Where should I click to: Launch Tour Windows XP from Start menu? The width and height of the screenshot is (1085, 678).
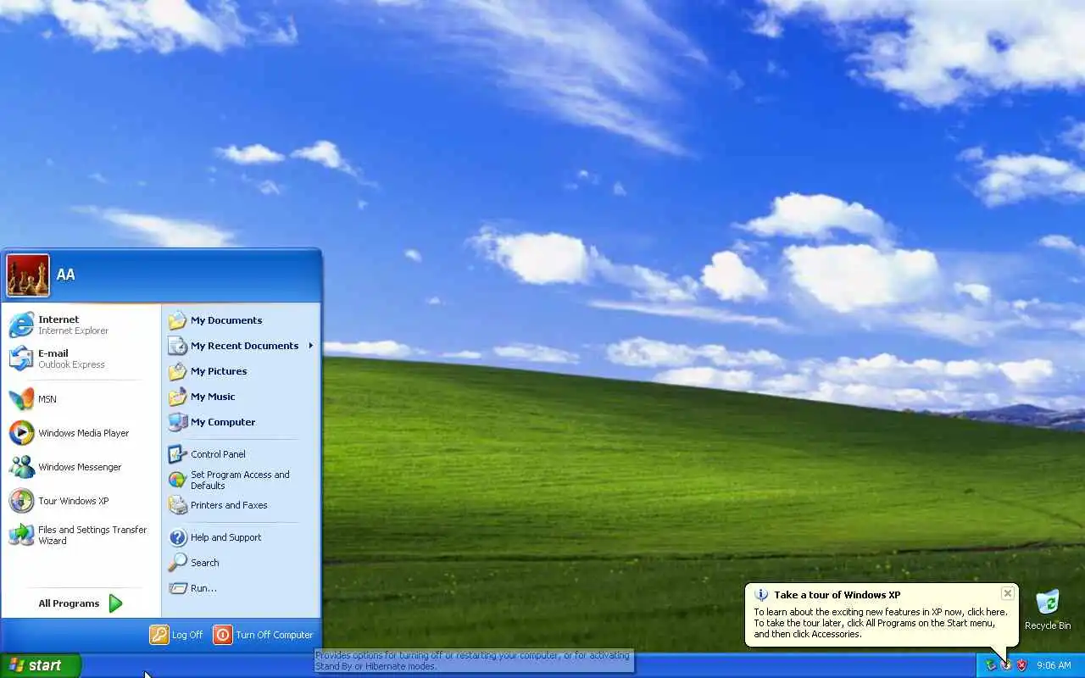coord(81,501)
